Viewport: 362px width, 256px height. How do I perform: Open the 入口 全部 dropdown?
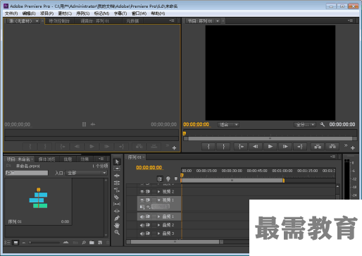86,173
